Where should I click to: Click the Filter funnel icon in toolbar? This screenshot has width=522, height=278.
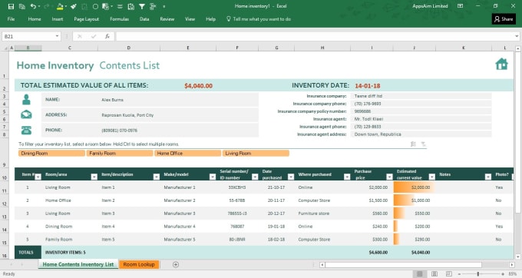pyautogui.click(x=142, y=6)
